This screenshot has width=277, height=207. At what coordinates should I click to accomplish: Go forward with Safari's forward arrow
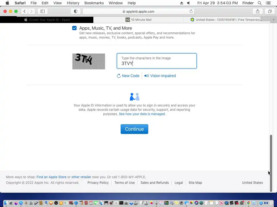coord(31,11)
